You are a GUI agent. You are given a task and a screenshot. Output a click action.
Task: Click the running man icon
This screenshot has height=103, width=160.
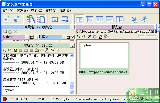[x=144, y=19]
